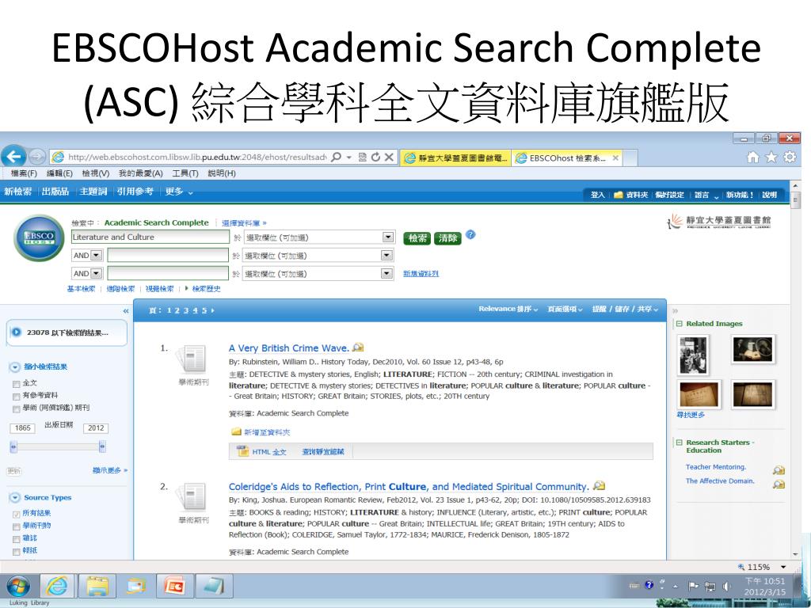811x608 pixels.
Task: Switch to EBSCOhost 檢索 browser tab
Action: pyautogui.click(x=567, y=158)
